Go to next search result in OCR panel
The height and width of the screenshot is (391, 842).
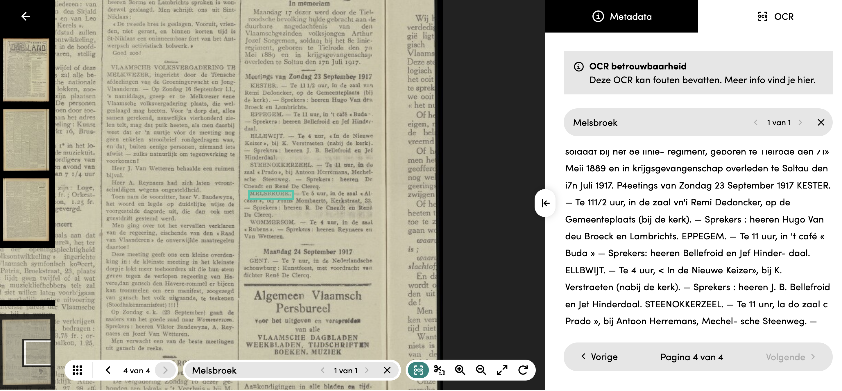[800, 123]
